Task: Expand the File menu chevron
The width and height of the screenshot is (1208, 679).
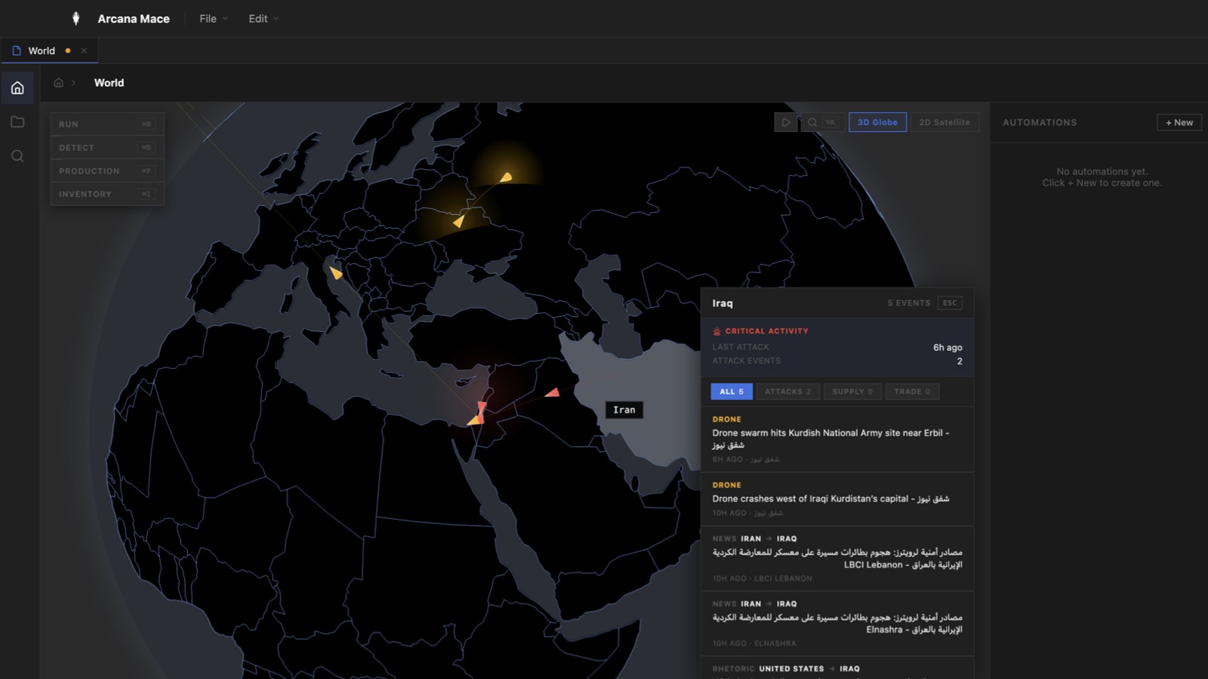Action: 225,19
